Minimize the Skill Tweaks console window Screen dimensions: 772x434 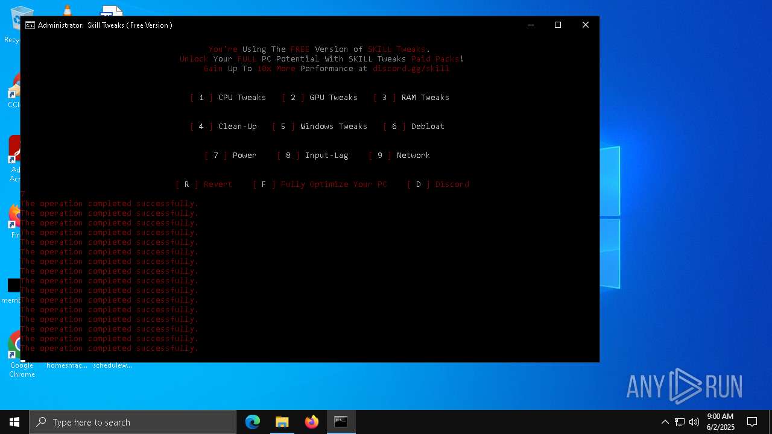coord(531,25)
